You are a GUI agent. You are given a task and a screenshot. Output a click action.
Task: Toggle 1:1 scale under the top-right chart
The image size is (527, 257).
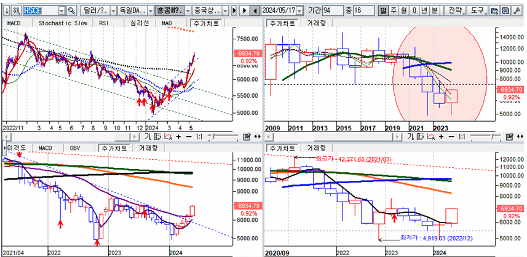pyautogui.click(x=462, y=136)
